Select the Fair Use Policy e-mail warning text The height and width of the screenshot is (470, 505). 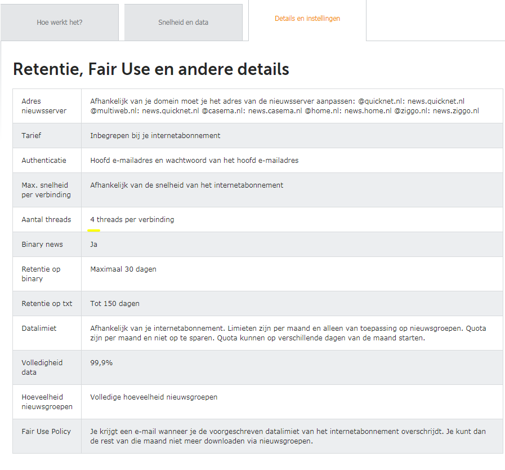[x=288, y=437]
